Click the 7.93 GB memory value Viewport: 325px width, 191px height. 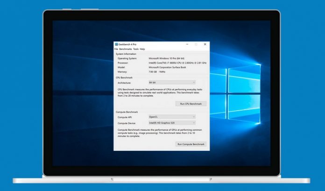[157, 72]
